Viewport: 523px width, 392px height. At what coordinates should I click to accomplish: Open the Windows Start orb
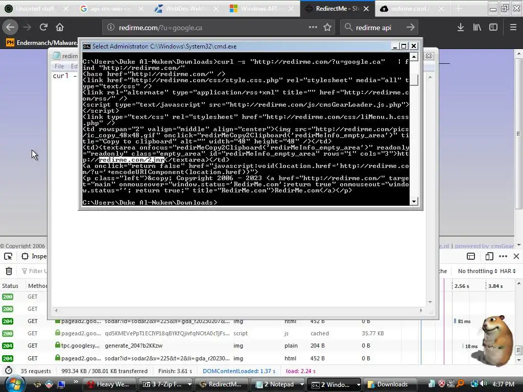[15, 384]
